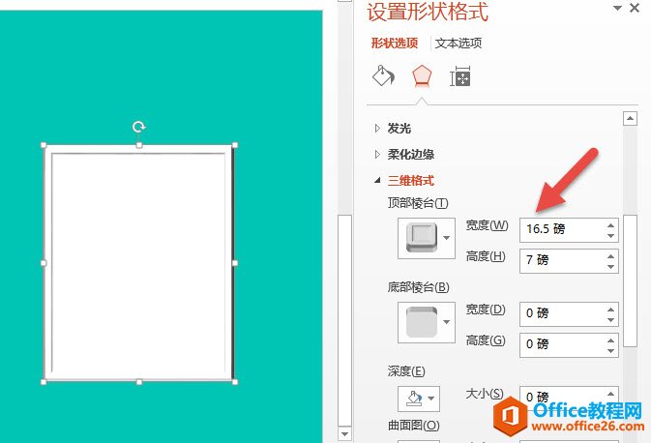Screen dimensions: 651x443
Task: Click the rotation handle above the rectangle
Action: [138, 127]
